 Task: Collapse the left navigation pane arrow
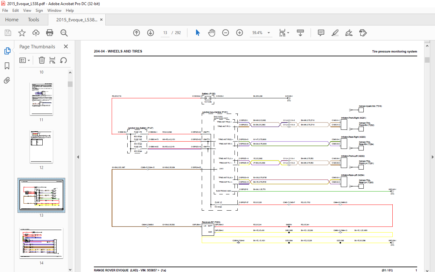[x=78, y=157]
